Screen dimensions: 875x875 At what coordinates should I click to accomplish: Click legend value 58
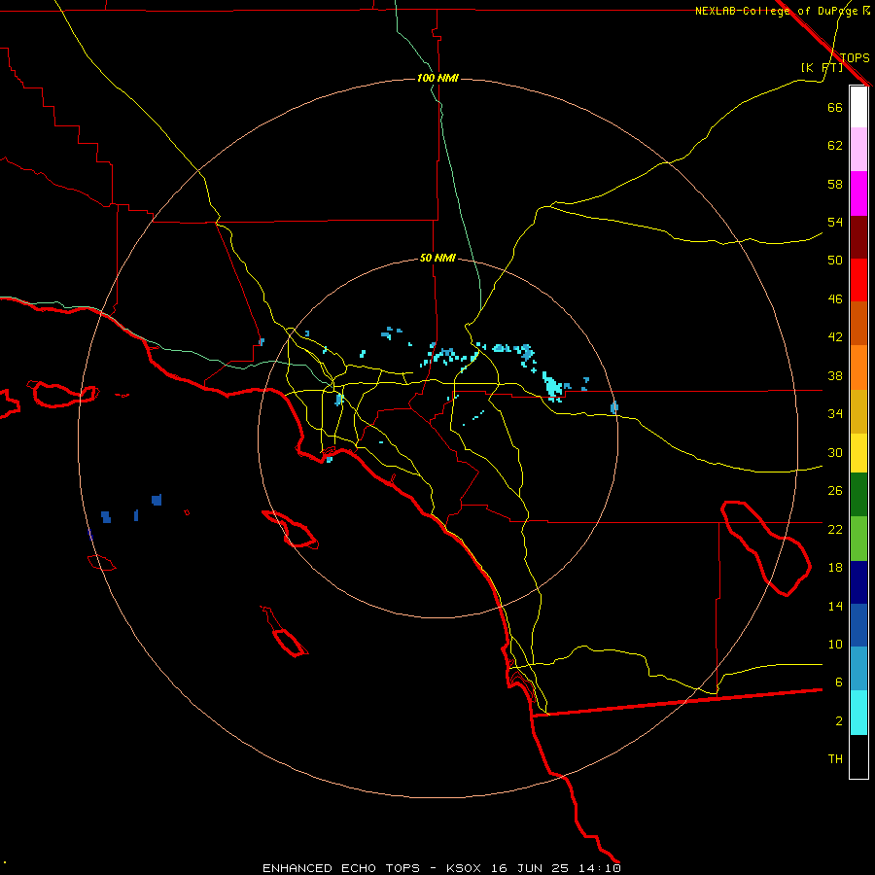pos(835,184)
